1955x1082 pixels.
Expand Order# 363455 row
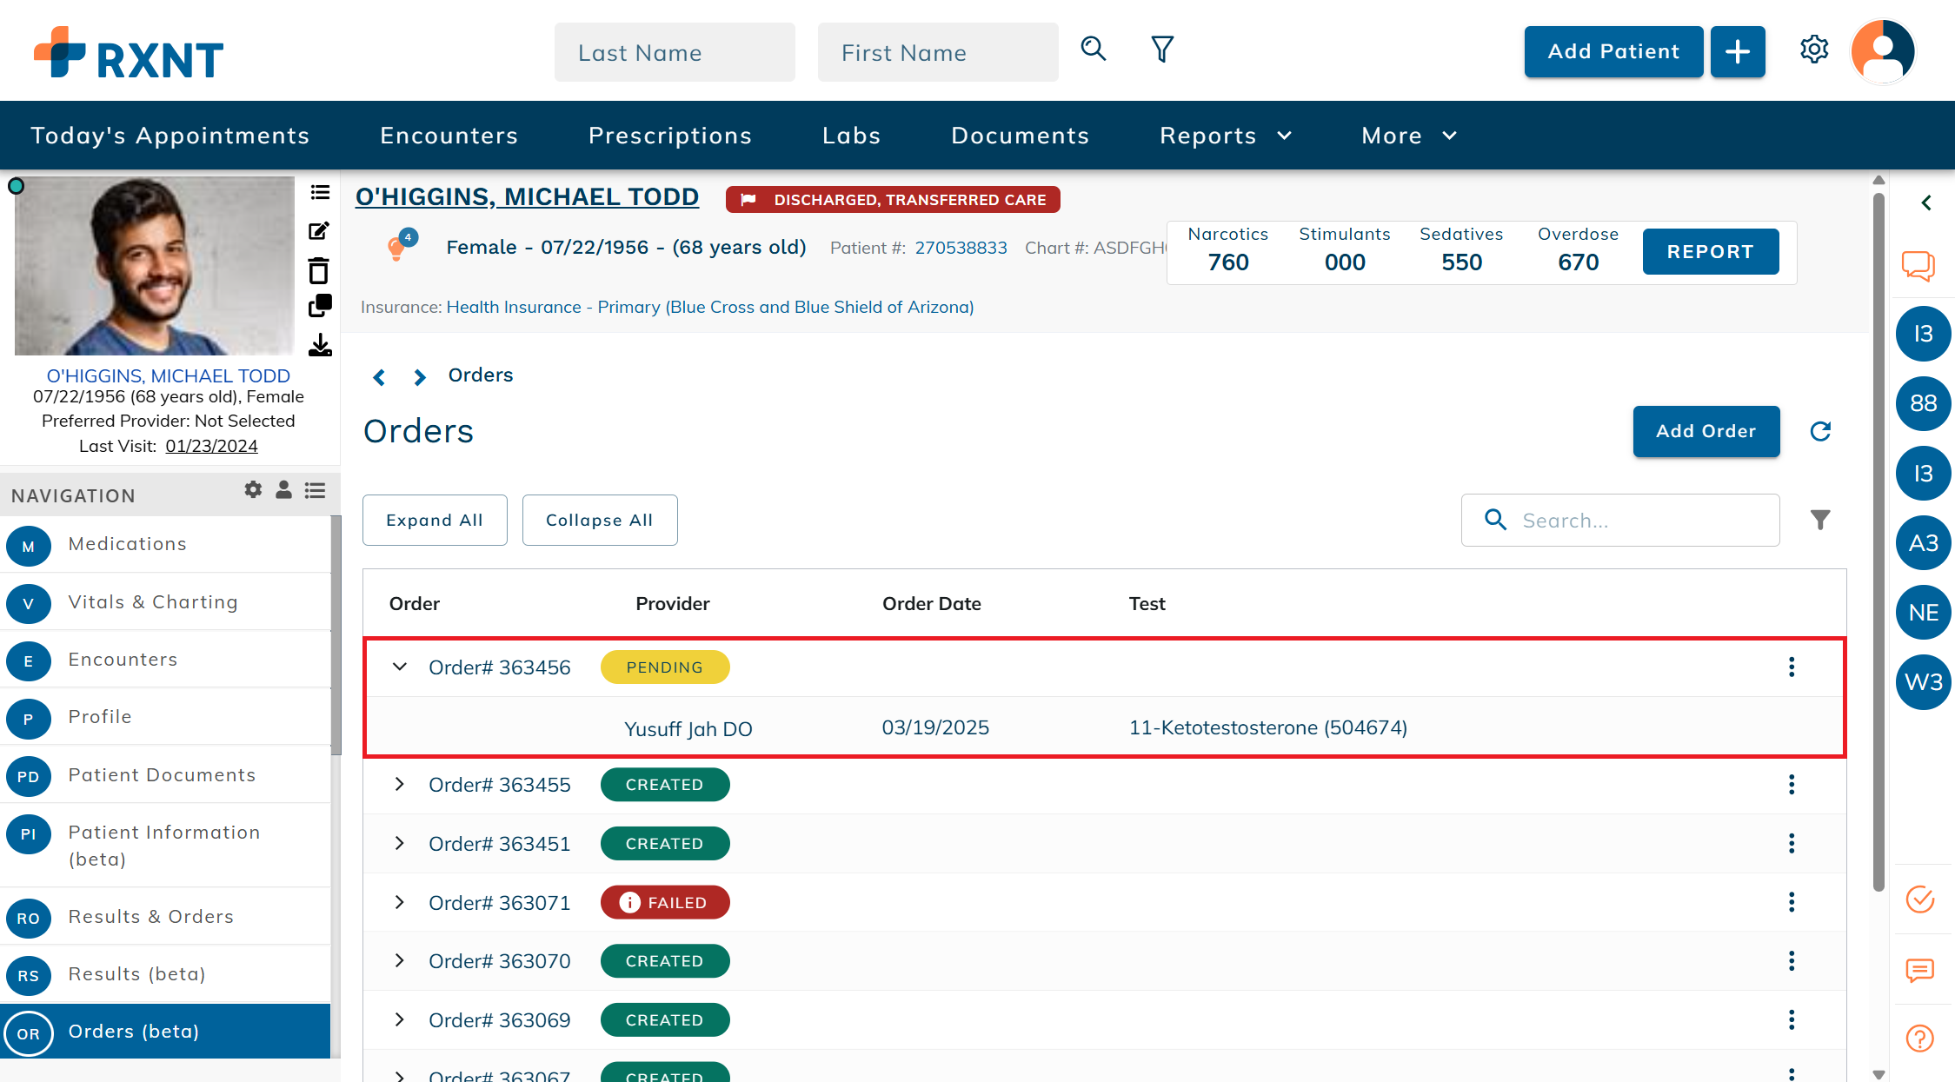400,784
